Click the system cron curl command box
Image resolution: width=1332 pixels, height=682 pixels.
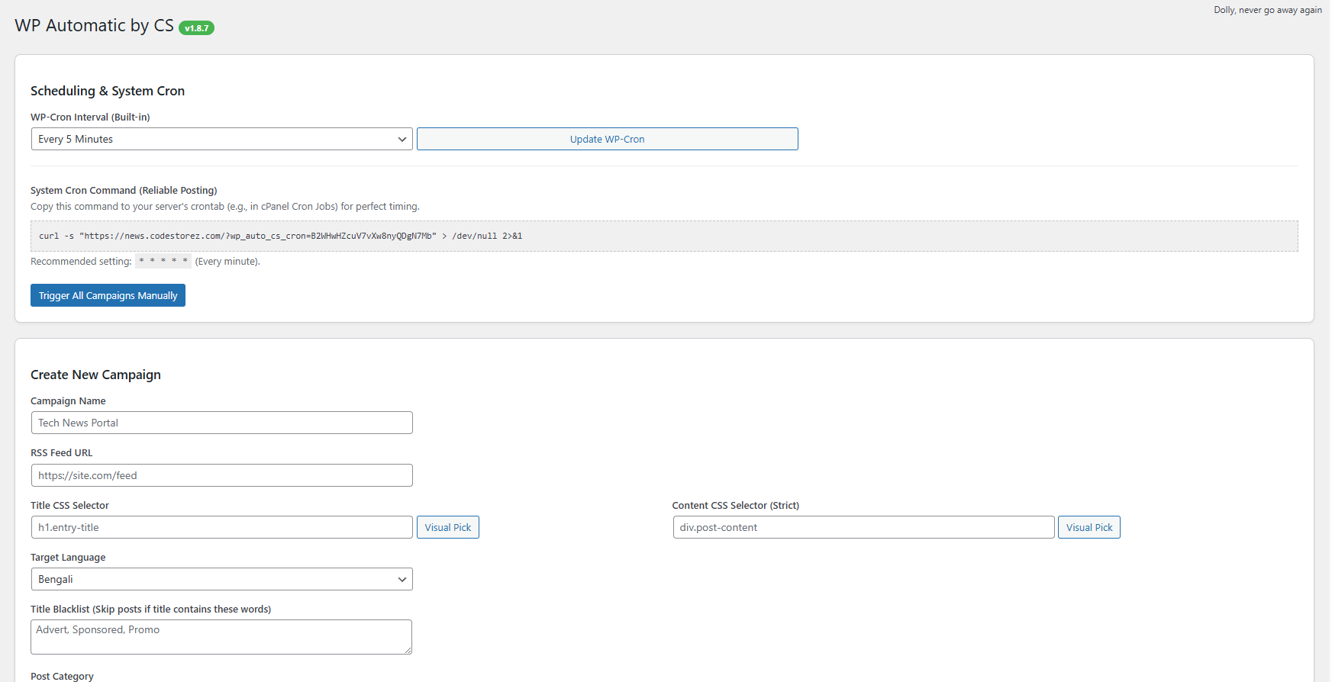(663, 236)
